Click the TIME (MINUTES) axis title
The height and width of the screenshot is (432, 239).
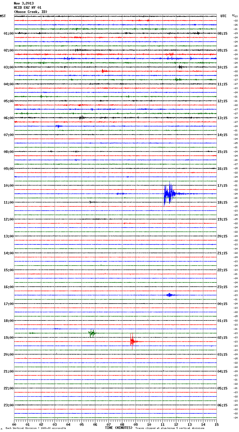(x=119, y=428)
